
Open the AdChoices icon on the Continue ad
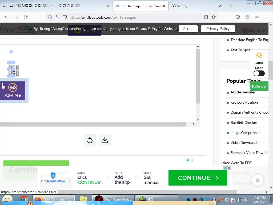(188, 160)
